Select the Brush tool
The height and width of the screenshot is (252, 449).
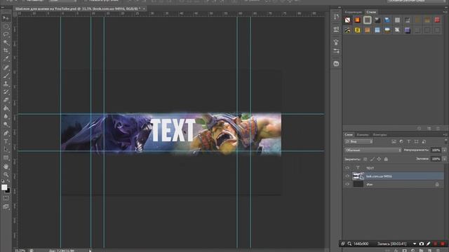tap(6, 76)
